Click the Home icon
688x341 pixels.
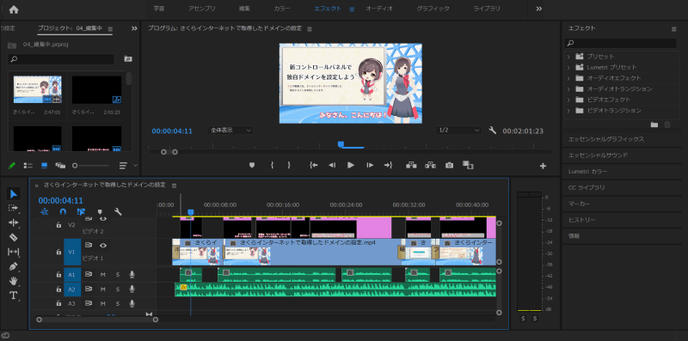click(14, 9)
